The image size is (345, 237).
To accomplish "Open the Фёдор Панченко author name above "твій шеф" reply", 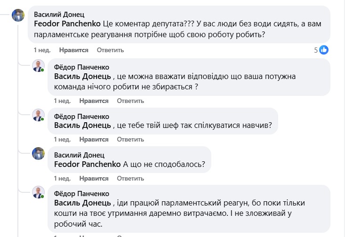I will click(82, 116).
